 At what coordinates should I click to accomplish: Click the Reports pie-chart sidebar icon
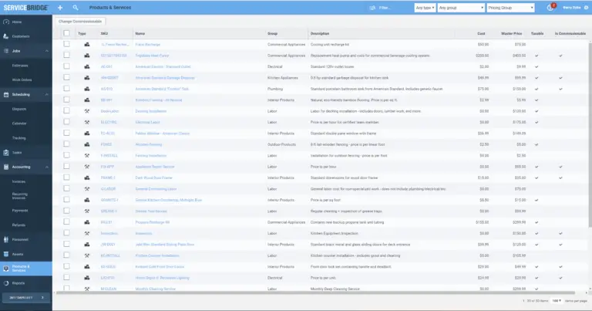click(x=6, y=283)
